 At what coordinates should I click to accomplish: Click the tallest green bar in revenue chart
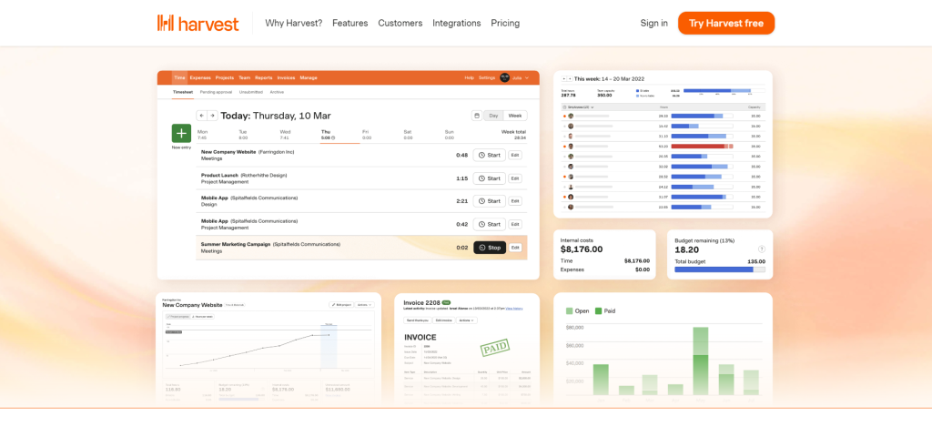point(700,361)
